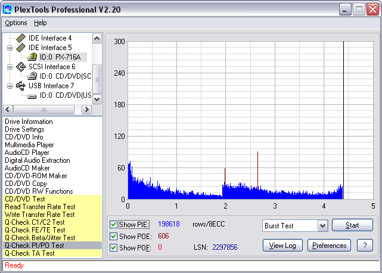Click the PX-716A drive icon
Image resolution: width=382 pixels, height=273 pixels.
pyautogui.click(x=32, y=57)
